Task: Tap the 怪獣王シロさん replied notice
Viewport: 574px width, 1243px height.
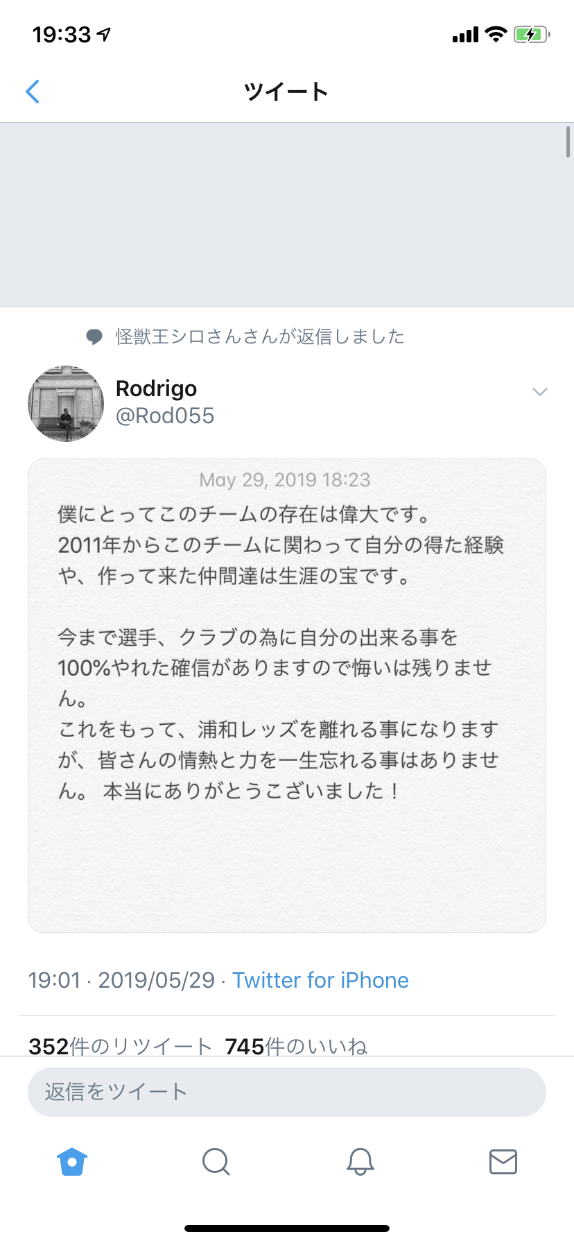Action: [x=260, y=337]
